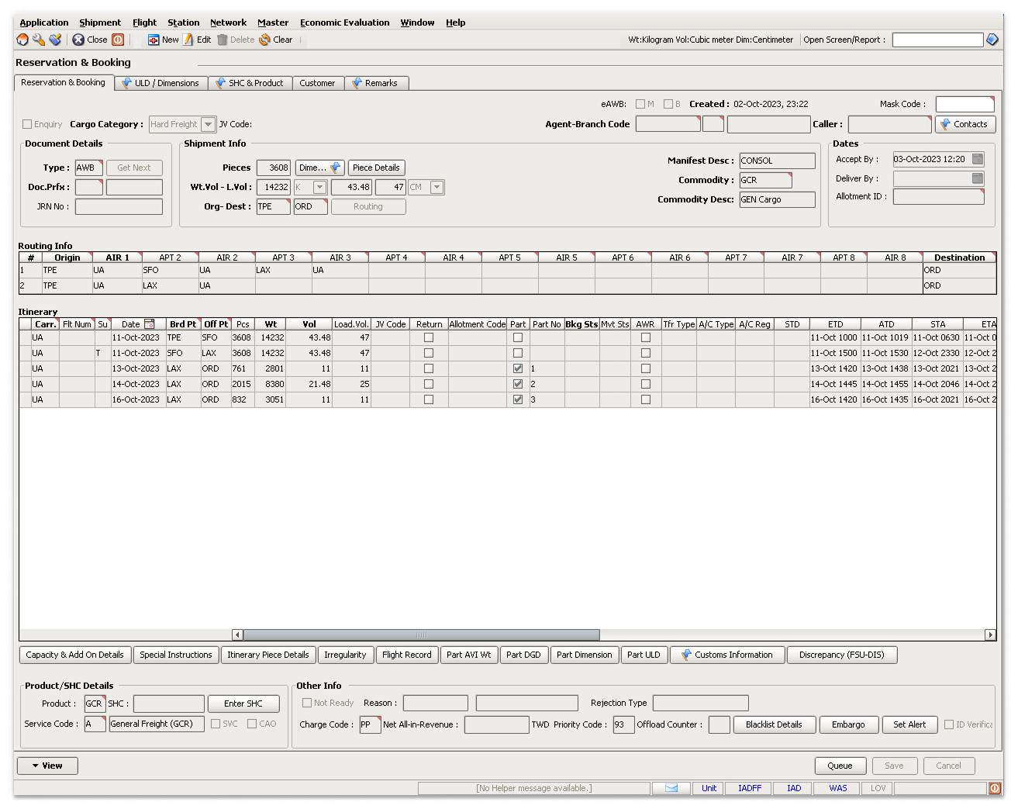This screenshot has width=1018, height=809.
Task: Open Special Instructions
Action: [x=176, y=655]
